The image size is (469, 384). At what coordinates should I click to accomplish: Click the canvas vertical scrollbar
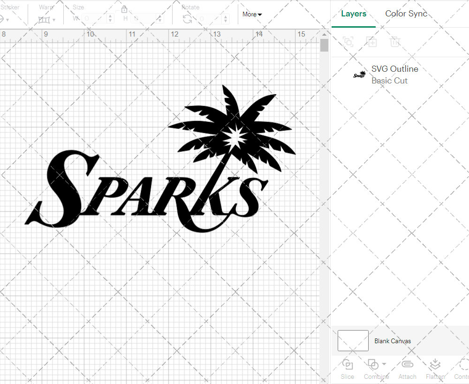click(x=324, y=45)
